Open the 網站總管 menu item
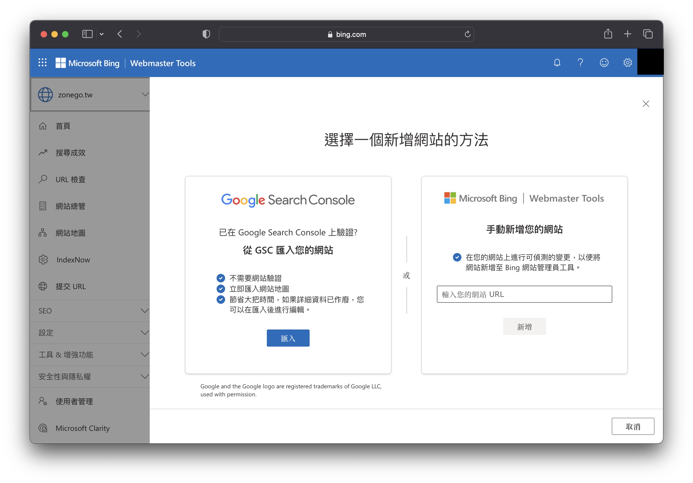The image size is (693, 483). [90, 206]
